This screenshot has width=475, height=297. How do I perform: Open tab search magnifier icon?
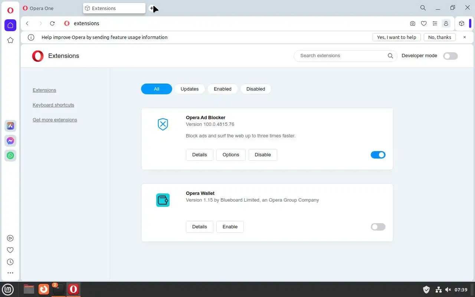(x=423, y=8)
